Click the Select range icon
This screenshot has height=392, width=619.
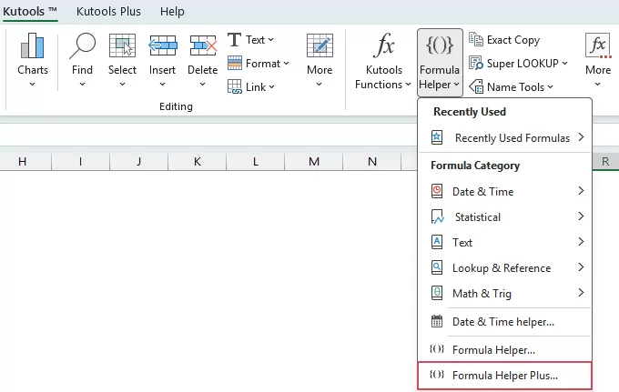coord(122,45)
